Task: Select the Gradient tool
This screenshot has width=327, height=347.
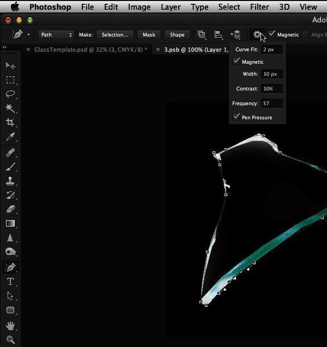Action: pos(10,223)
